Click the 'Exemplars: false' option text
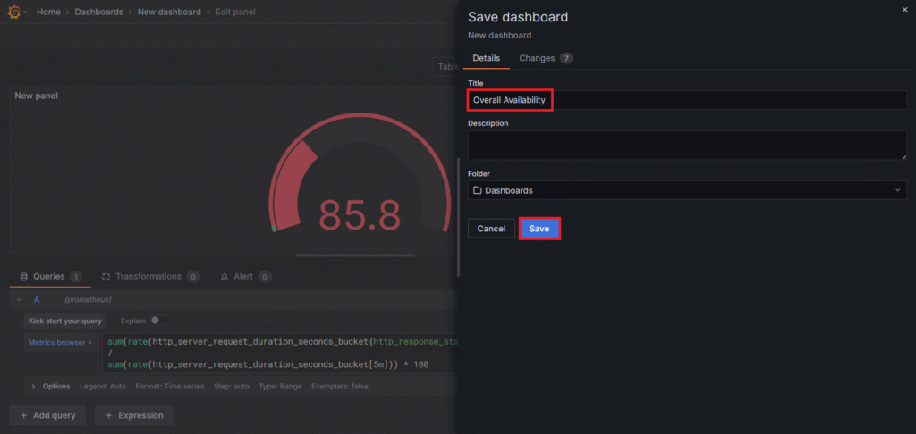 click(x=340, y=386)
